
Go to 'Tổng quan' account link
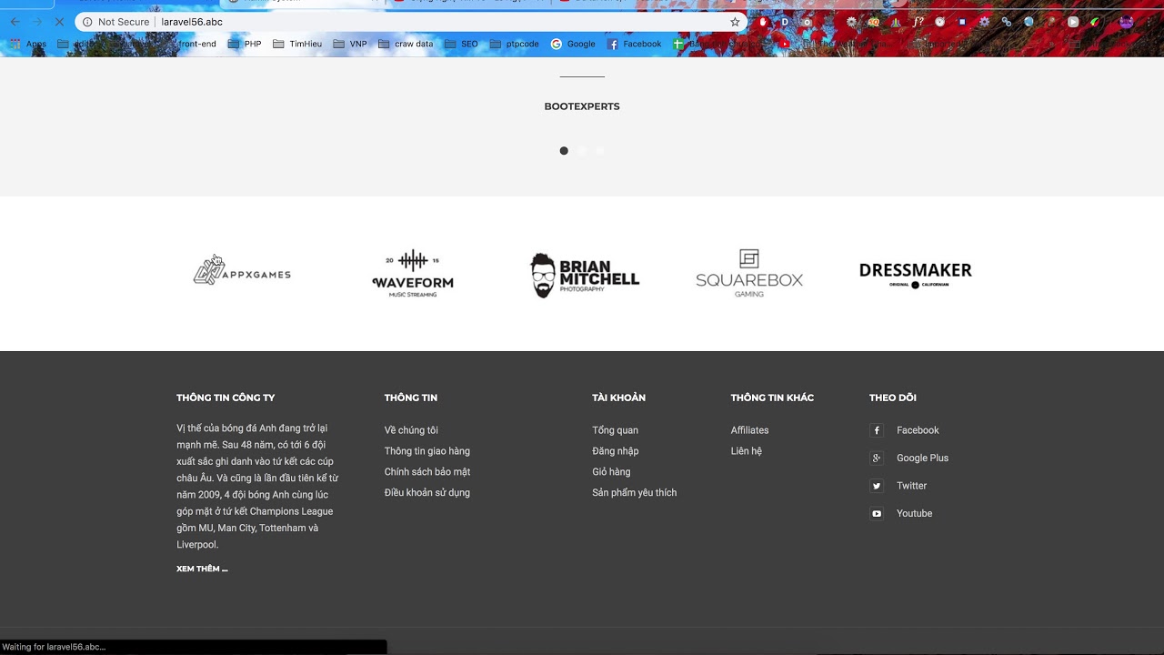(x=616, y=430)
